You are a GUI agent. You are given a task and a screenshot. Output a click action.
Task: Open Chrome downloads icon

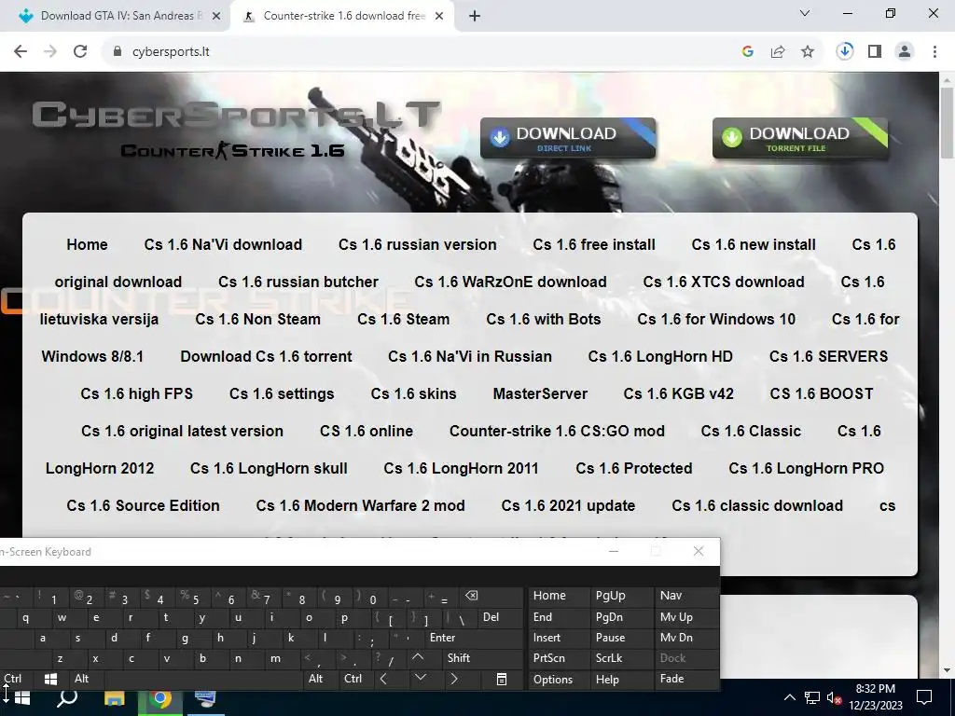tap(845, 52)
